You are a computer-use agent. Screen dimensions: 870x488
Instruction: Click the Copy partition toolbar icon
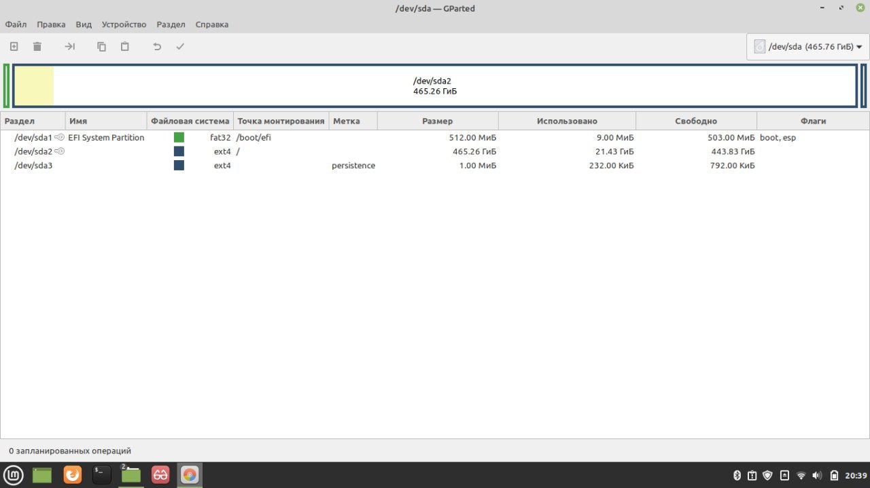click(101, 47)
